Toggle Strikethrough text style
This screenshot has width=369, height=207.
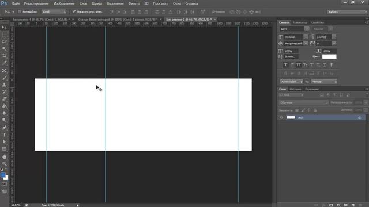point(332,65)
